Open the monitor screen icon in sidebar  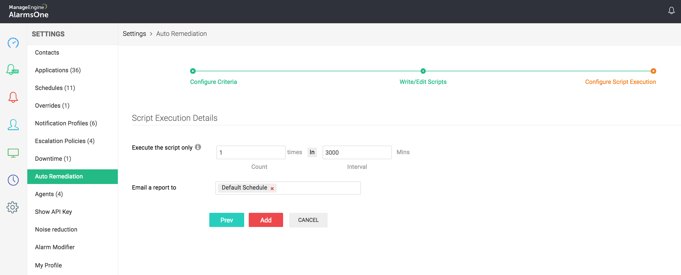coord(13,153)
